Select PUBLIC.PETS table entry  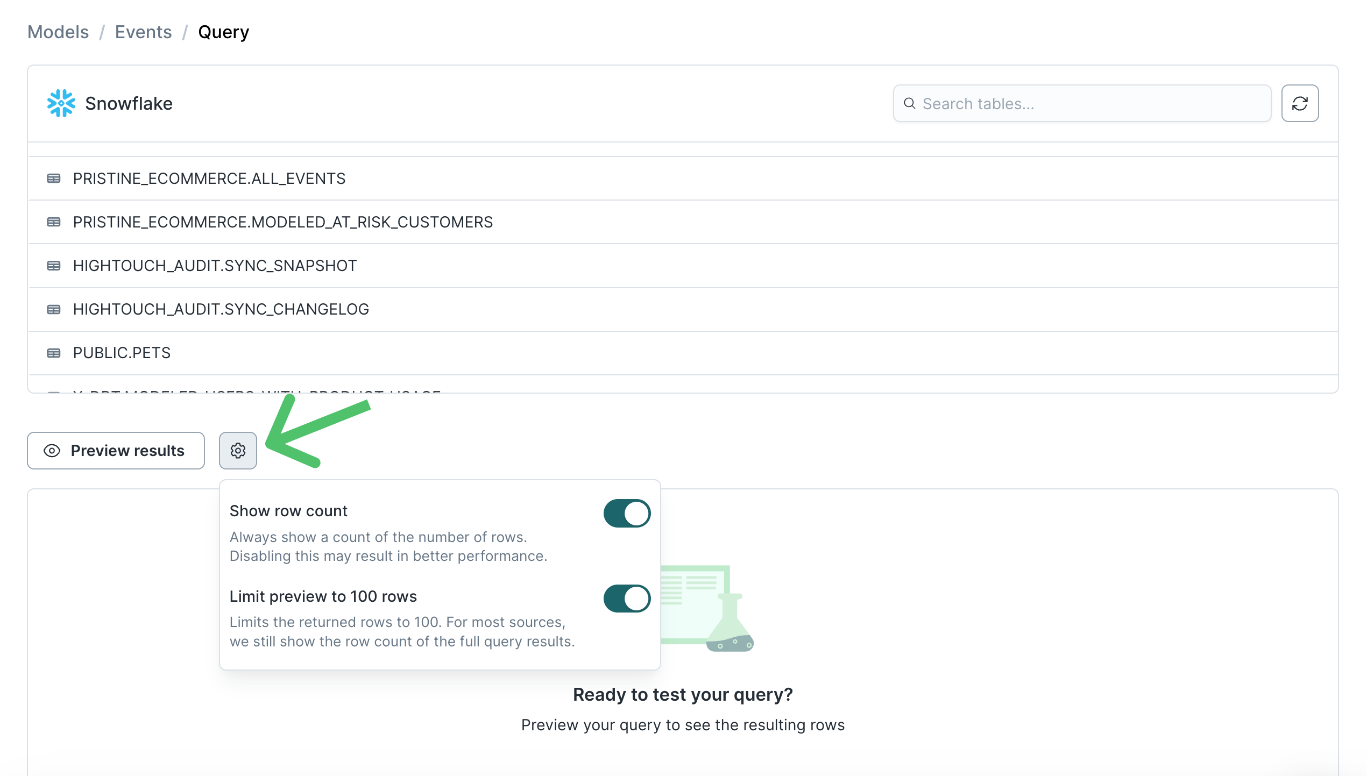(122, 352)
